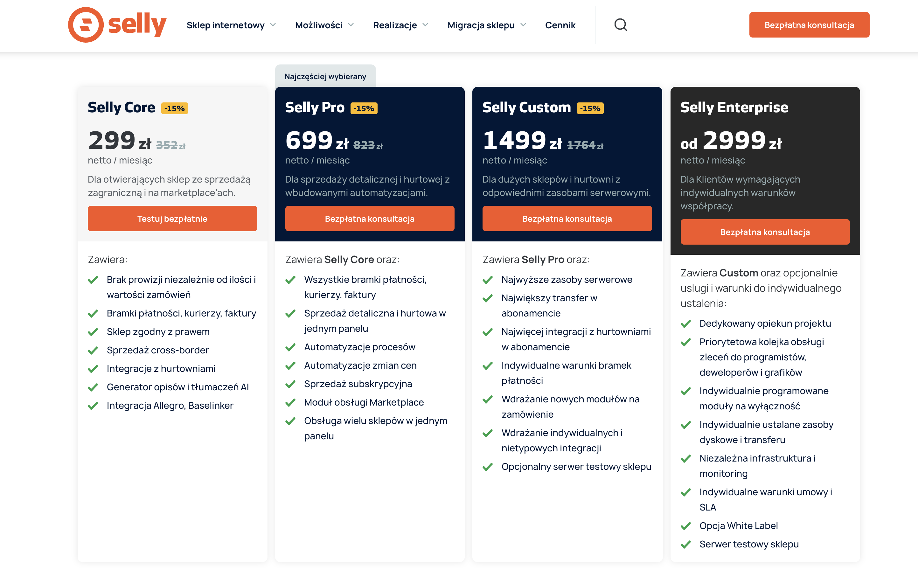Viewport: 918px width, 577px height.
Task: Click the checkmark beside Opcja White Label
Action: pyautogui.click(x=685, y=526)
